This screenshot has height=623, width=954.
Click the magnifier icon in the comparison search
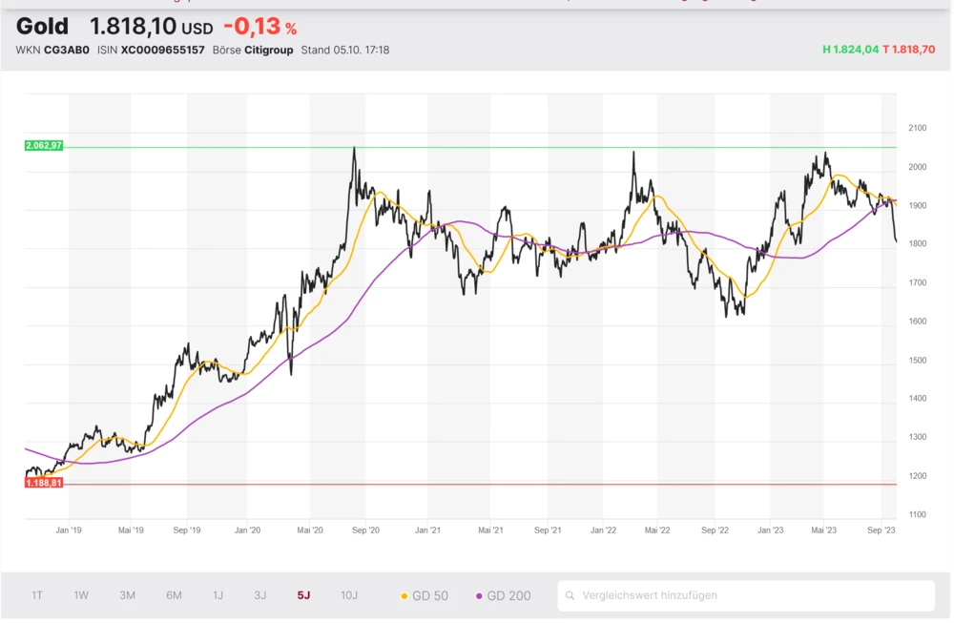(570, 595)
